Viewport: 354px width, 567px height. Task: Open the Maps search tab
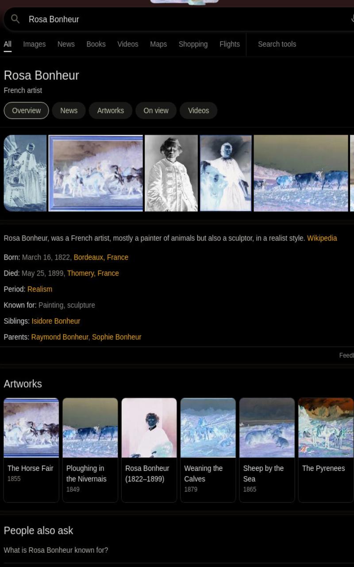coord(158,44)
